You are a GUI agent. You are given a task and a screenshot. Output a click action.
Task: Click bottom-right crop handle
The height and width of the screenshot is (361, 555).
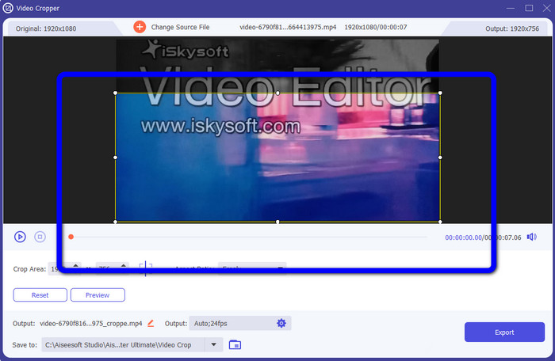(x=440, y=222)
